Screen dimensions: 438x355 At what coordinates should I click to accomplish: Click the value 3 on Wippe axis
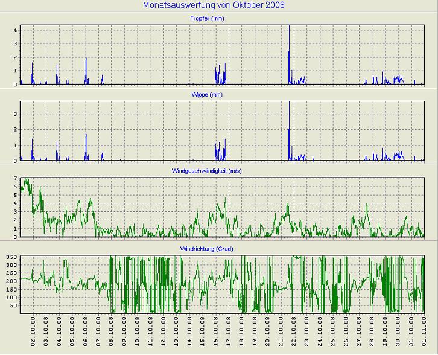point(15,112)
